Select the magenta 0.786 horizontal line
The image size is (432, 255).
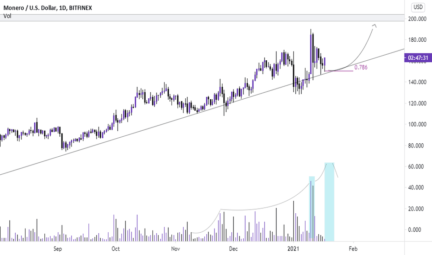tap(339, 71)
